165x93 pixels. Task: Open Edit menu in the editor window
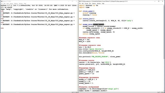tap(83, 3)
